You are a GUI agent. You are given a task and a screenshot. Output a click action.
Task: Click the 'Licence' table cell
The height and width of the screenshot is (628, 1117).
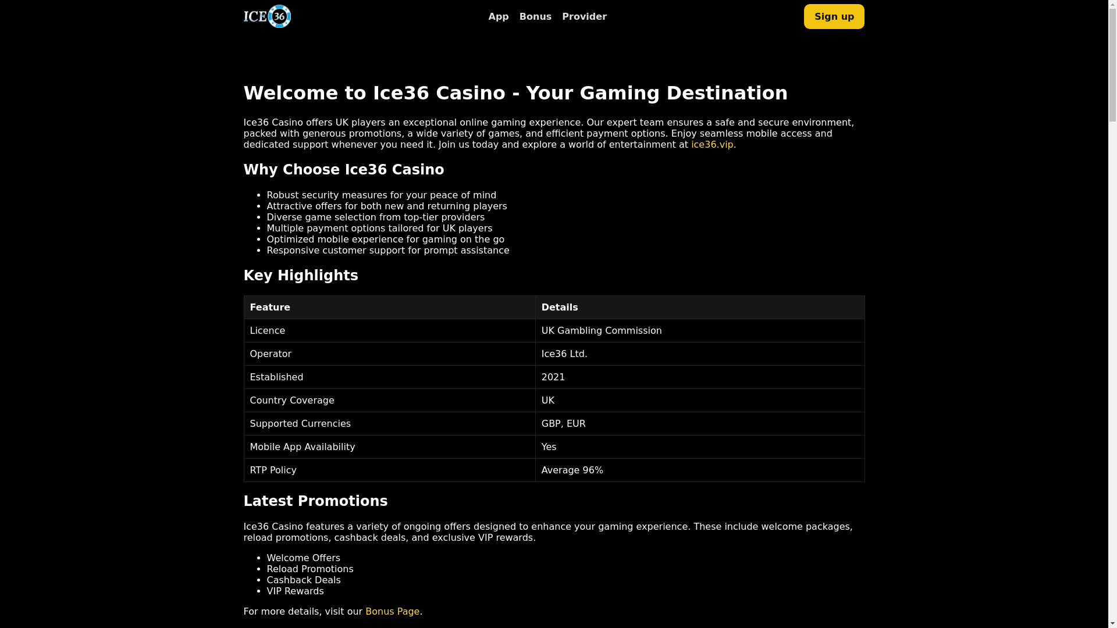pyautogui.click(x=390, y=330)
